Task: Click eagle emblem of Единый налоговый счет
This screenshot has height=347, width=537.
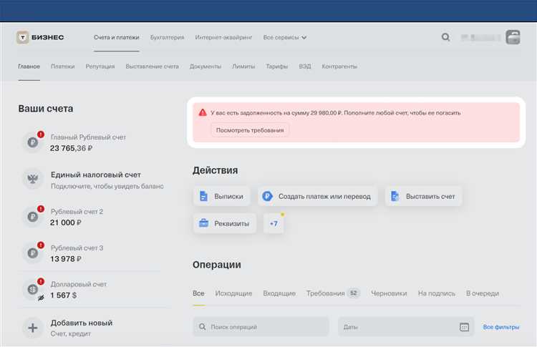Action: point(33,179)
